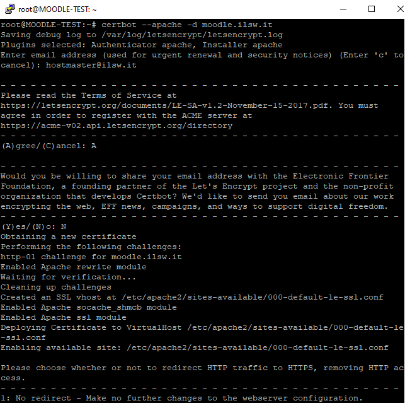The image size is (405, 403).
Task: Click the line 'Enabled Apache ssl module'
Action: click(x=63, y=317)
